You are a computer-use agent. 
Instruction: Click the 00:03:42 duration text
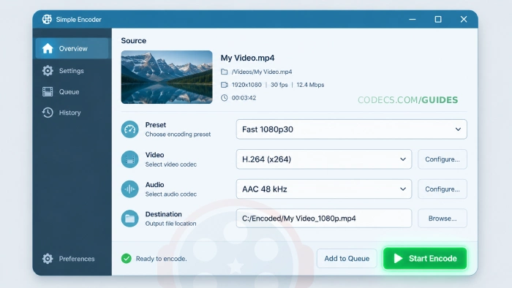coord(244,98)
